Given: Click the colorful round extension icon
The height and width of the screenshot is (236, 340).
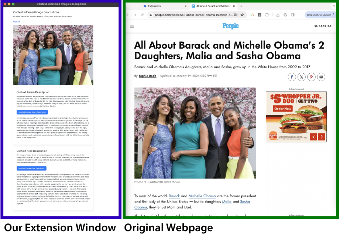Looking at the screenshot, I should pyautogui.click(x=253, y=15).
